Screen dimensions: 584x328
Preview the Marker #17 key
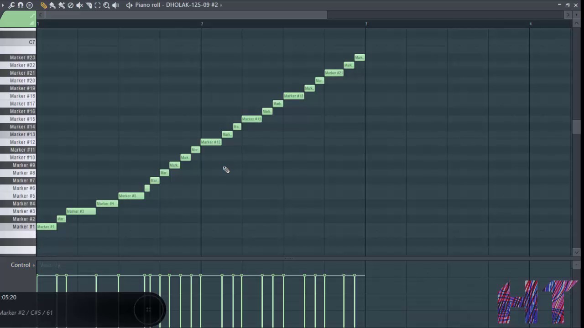coord(18,104)
